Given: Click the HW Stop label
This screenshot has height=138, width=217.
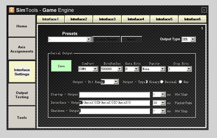Looking at the screenshot, I should [181, 111].
